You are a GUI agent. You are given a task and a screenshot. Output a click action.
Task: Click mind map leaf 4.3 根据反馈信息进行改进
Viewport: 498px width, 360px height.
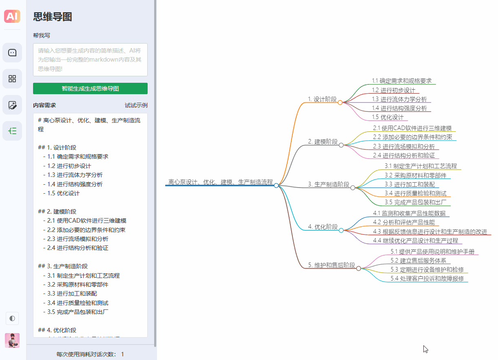click(430, 232)
